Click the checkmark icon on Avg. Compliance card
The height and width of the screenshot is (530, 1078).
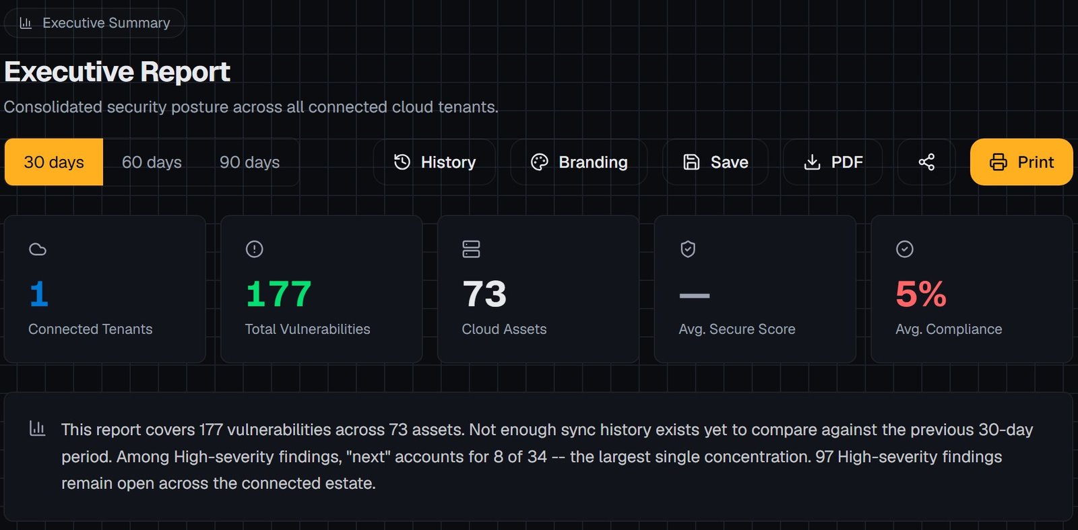click(x=905, y=249)
